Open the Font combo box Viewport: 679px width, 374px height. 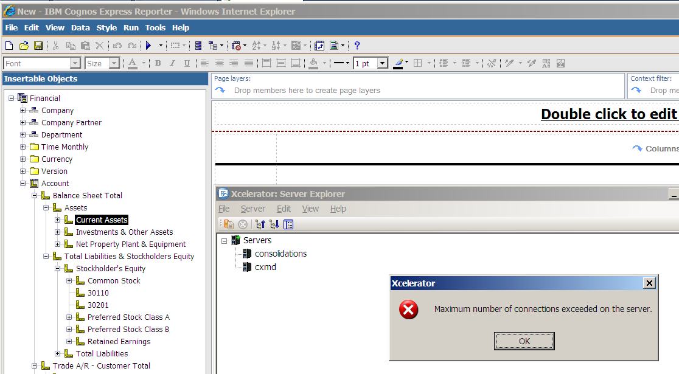pos(42,64)
